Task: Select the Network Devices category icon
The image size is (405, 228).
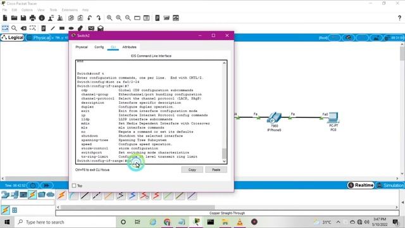Action: point(5,194)
